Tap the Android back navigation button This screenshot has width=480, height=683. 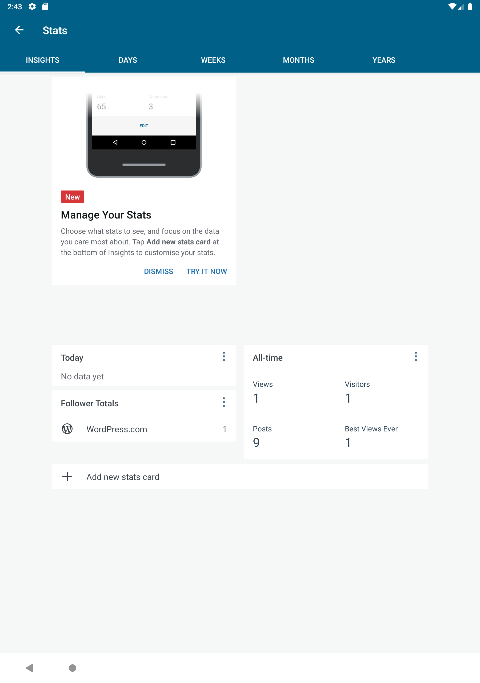(x=29, y=668)
